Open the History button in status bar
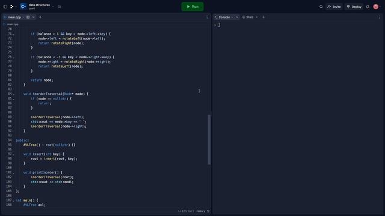 [x=200, y=211]
